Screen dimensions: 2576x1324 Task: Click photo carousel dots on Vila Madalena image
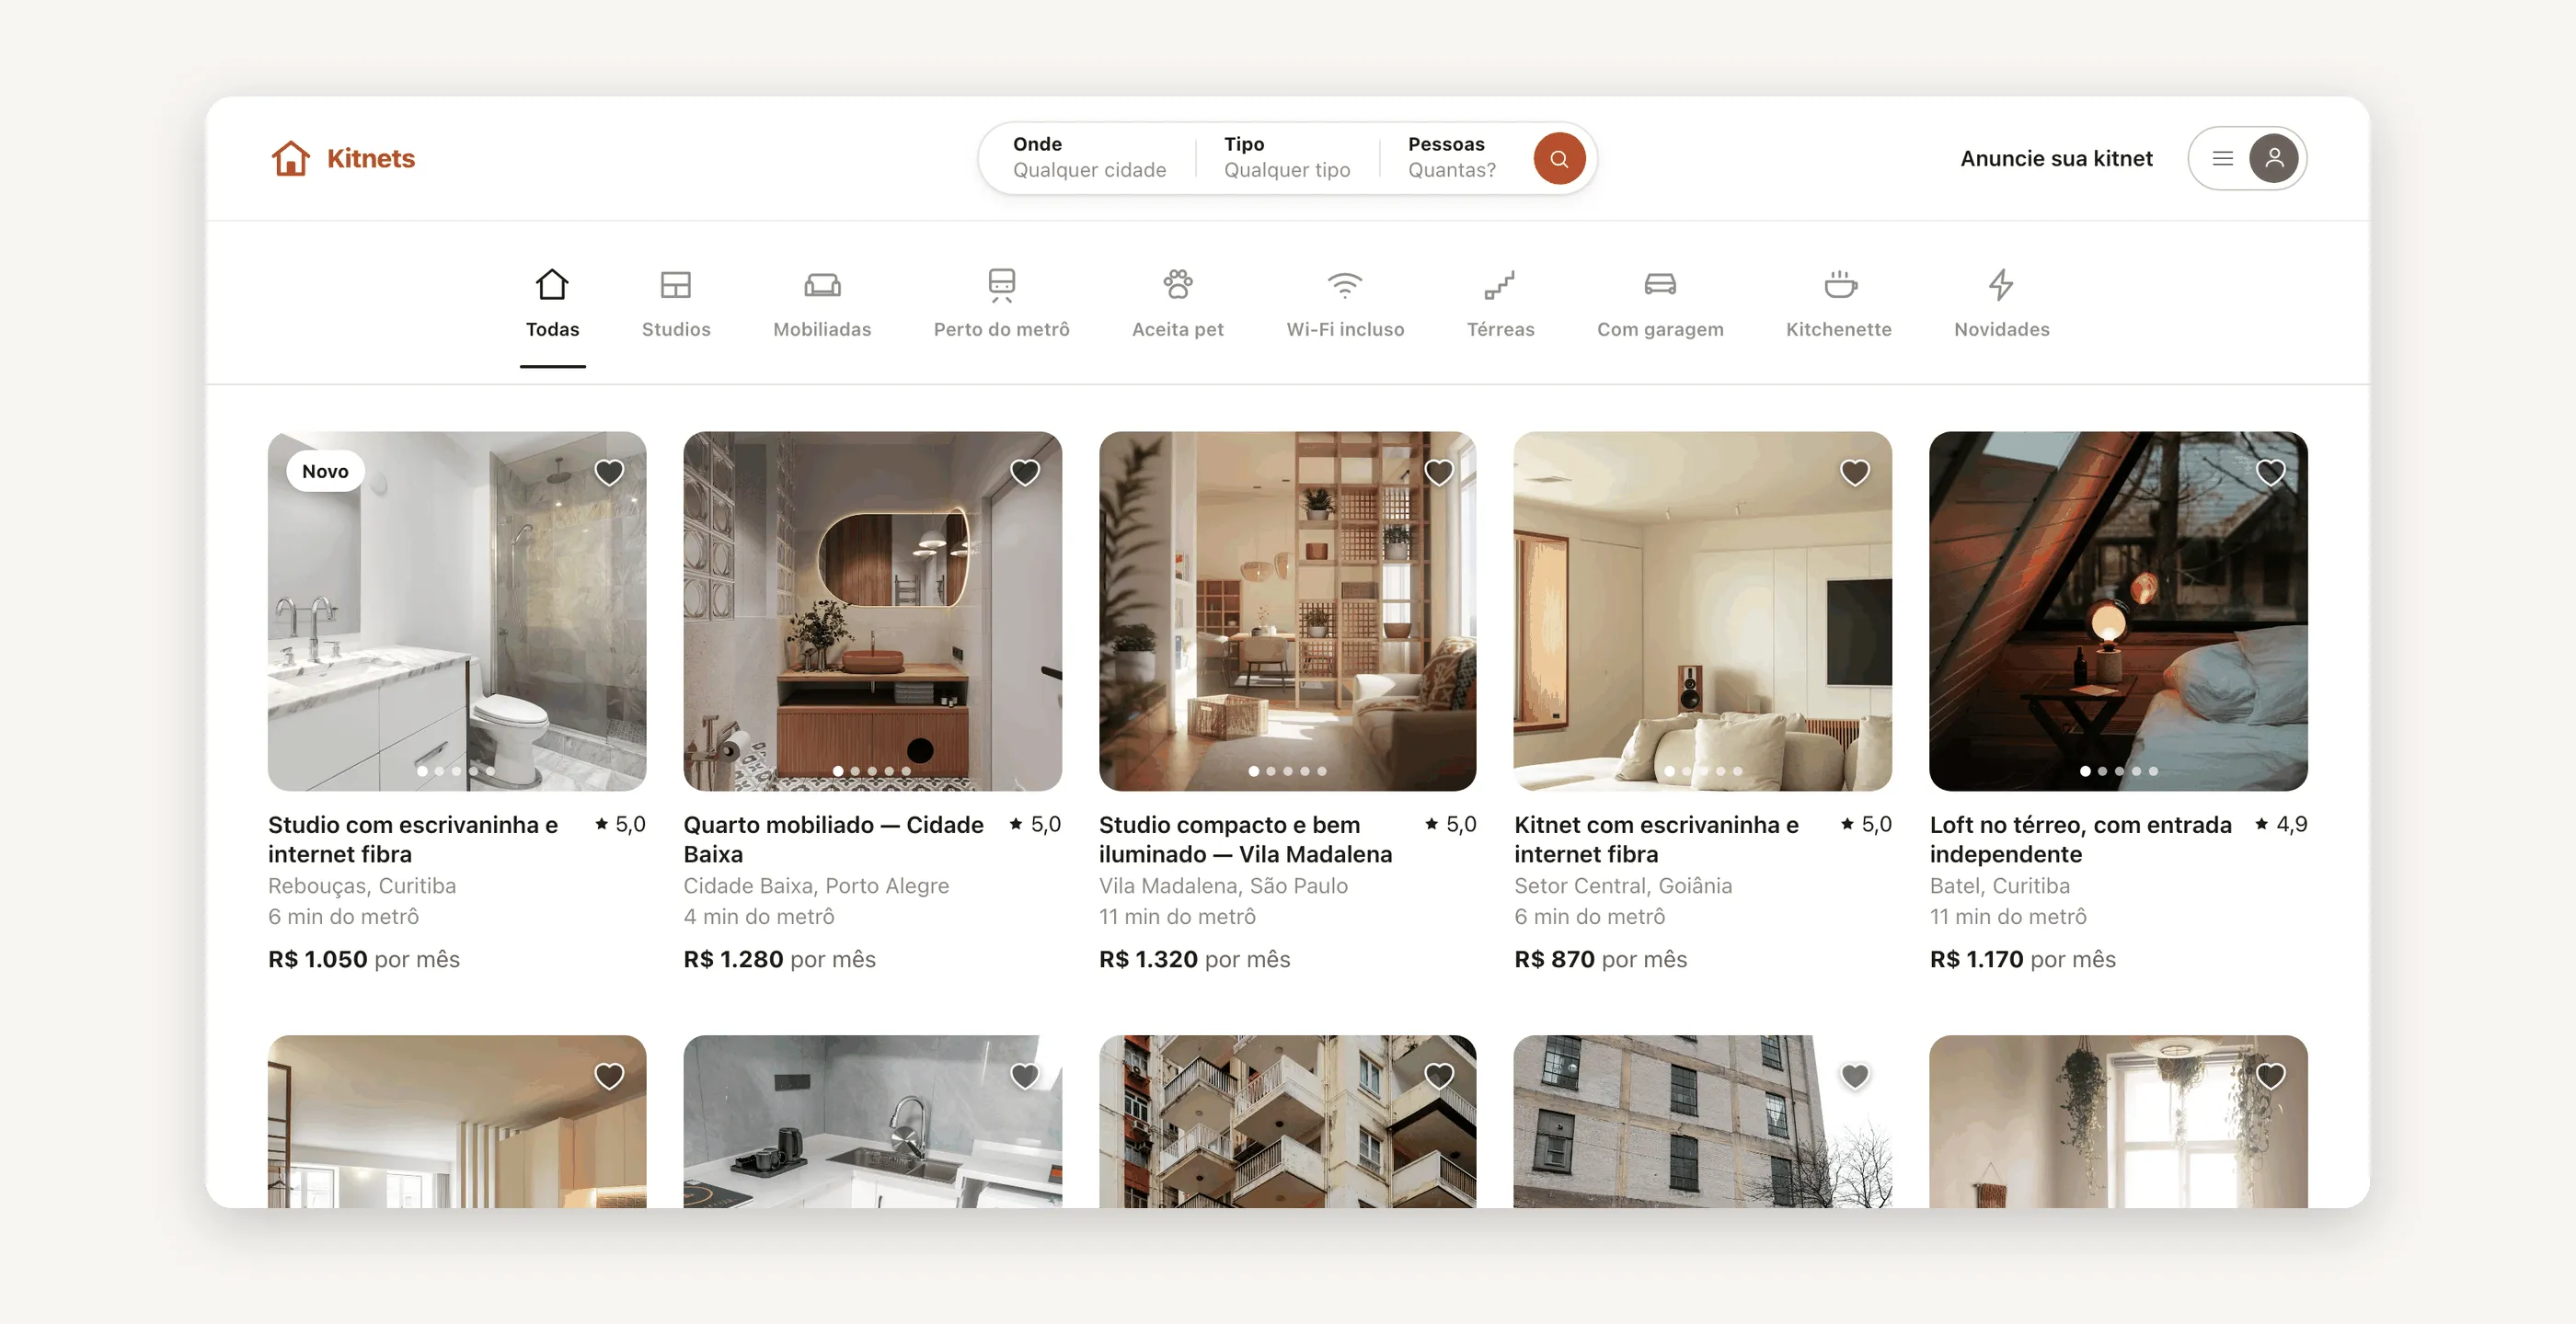click(1287, 770)
